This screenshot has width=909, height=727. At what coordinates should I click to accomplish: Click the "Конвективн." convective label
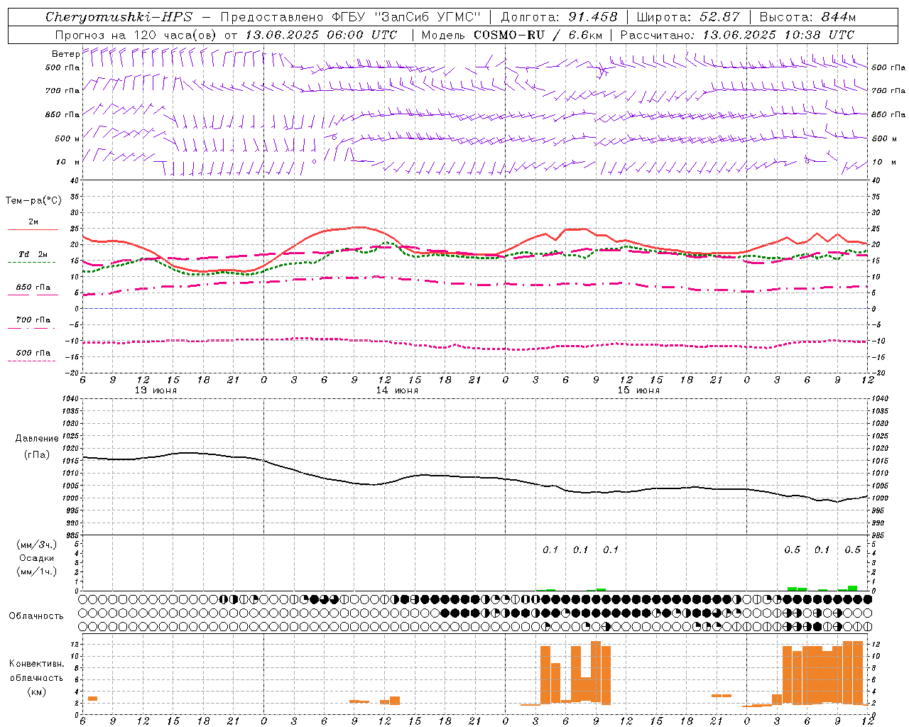pyautogui.click(x=36, y=664)
